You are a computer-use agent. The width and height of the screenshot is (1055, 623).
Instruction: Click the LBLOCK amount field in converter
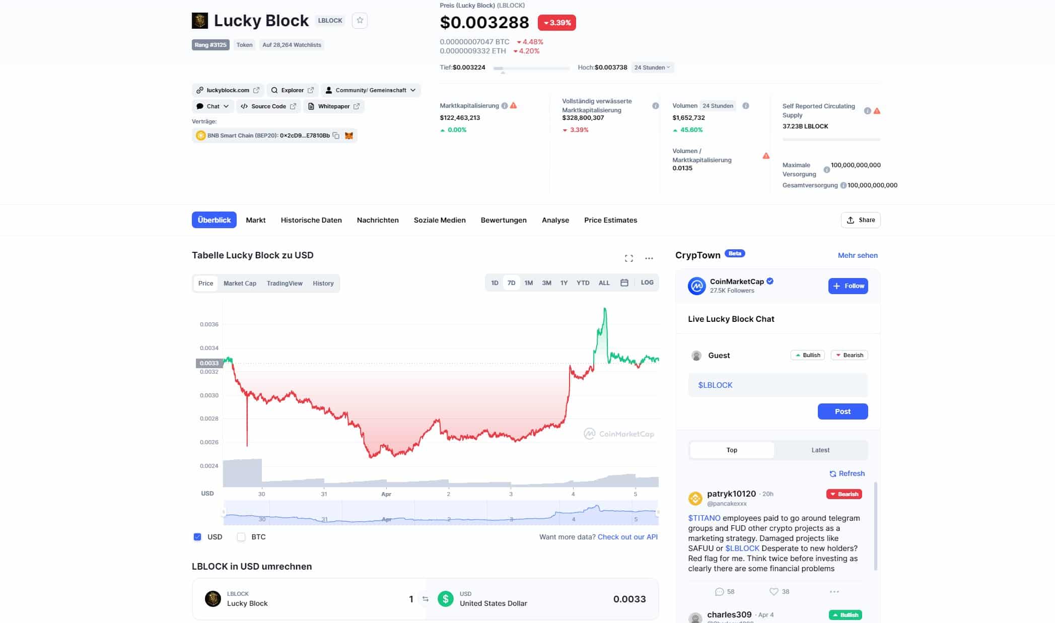tap(411, 599)
